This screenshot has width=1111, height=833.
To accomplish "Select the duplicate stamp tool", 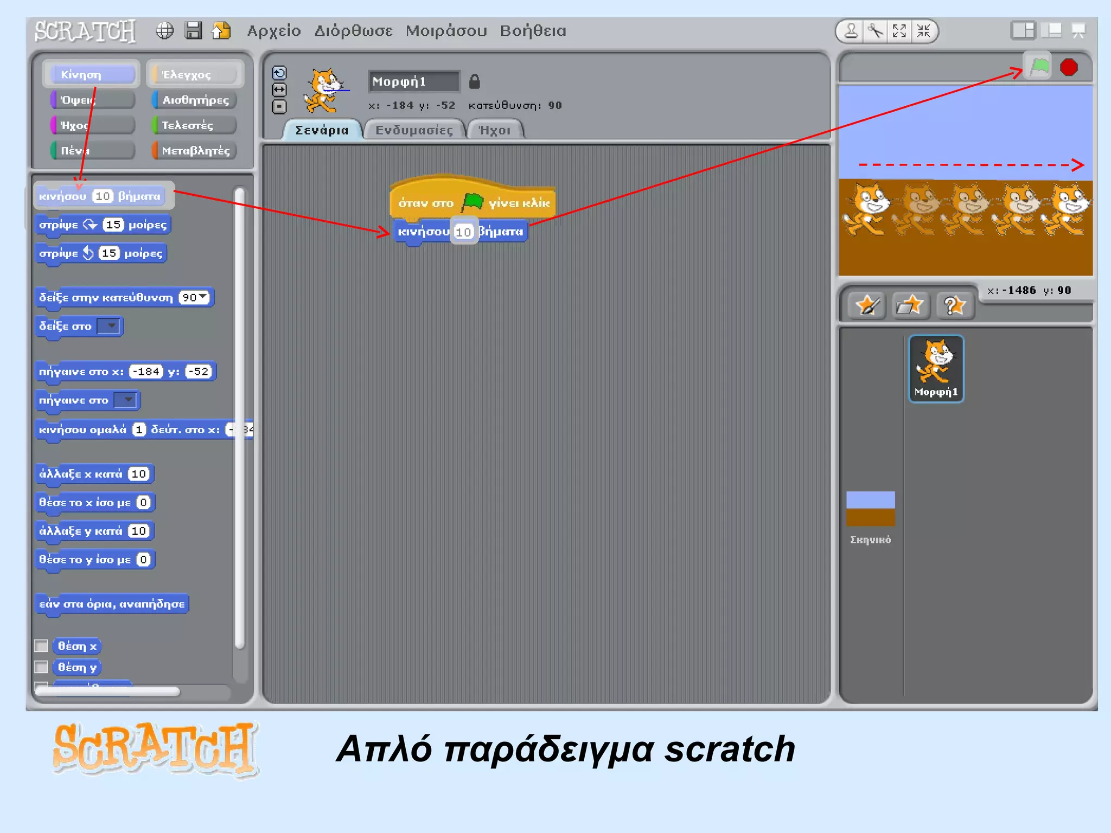I will [x=851, y=31].
